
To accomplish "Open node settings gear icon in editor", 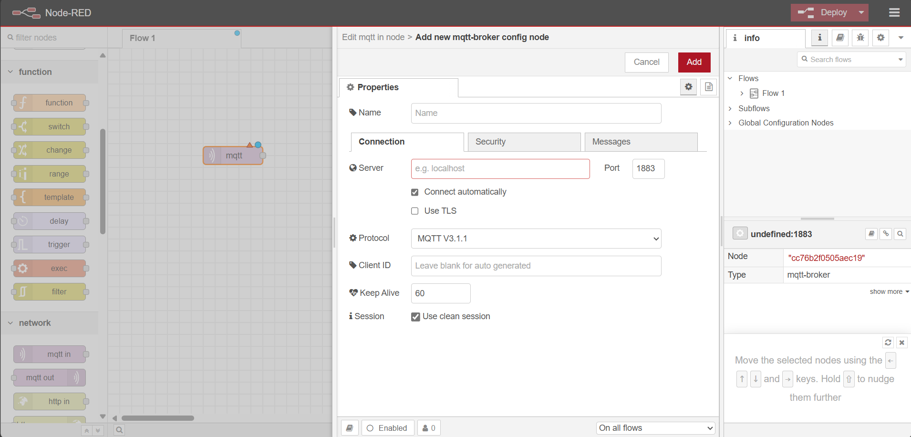I will point(688,87).
